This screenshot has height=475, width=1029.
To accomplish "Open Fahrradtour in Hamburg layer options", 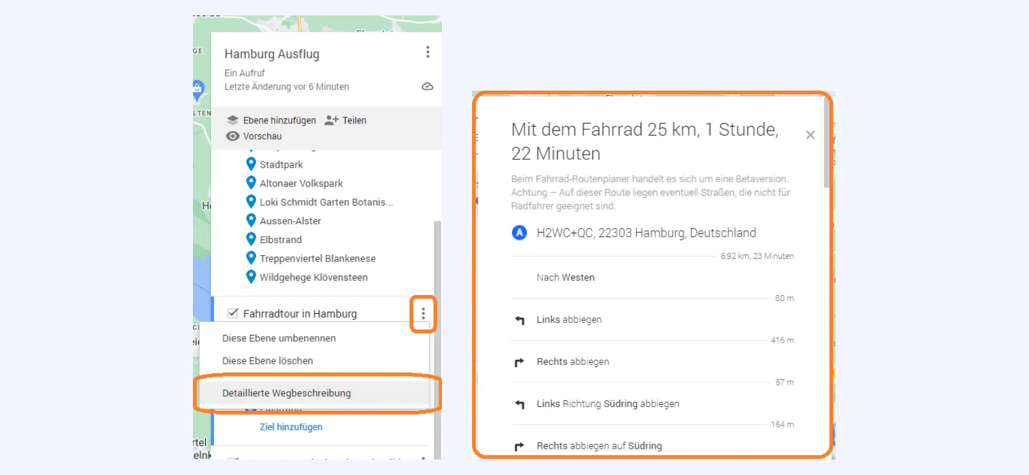I will (423, 314).
